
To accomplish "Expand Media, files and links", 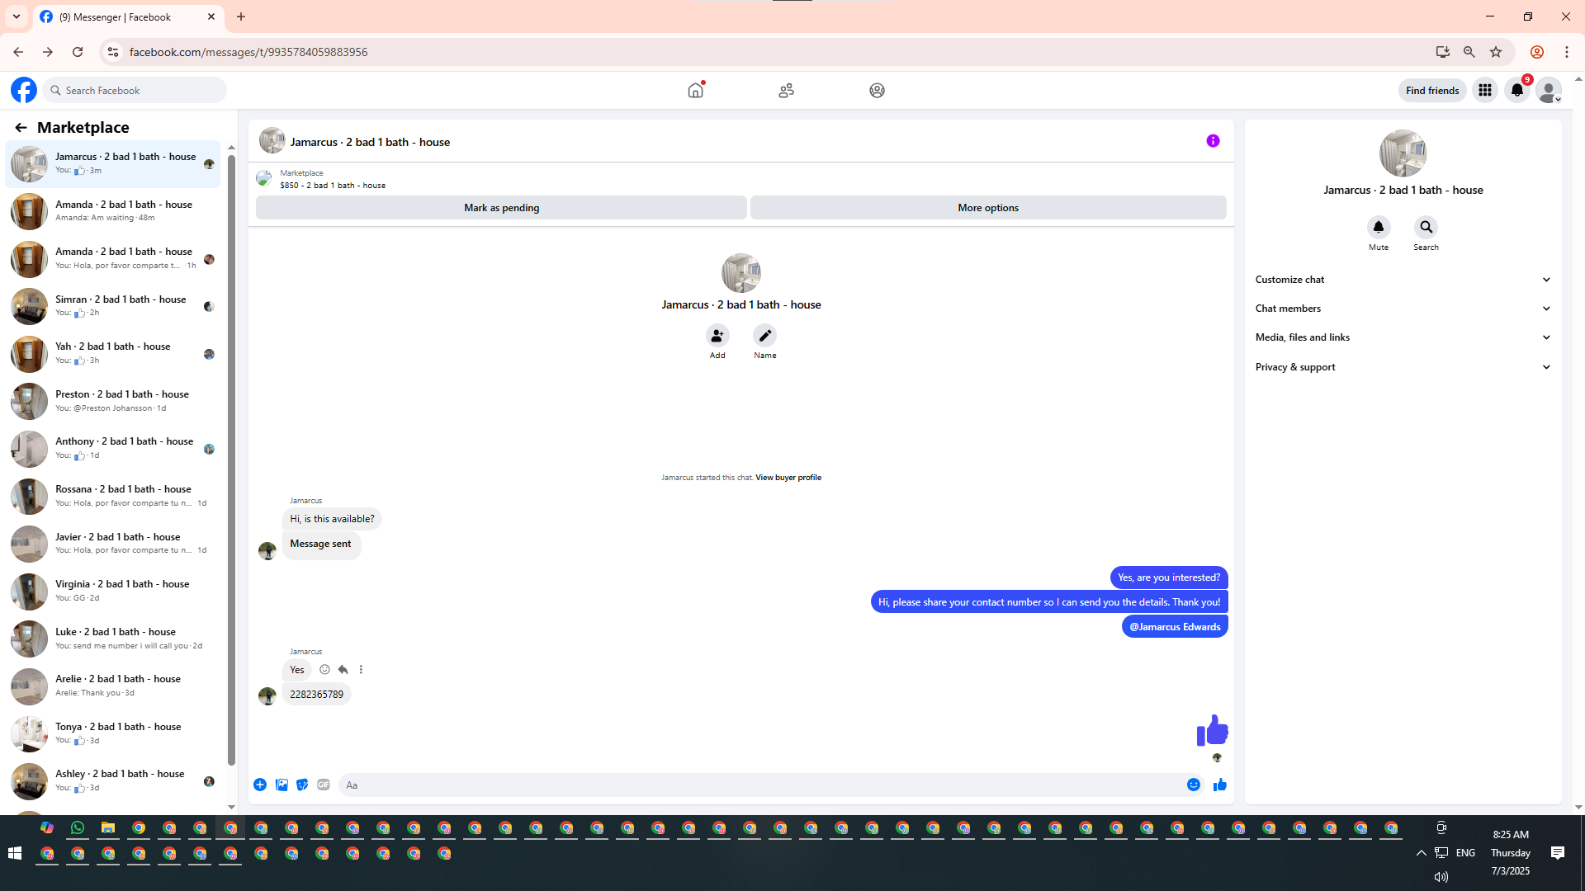I will [1403, 337].
